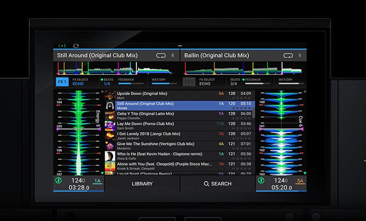This screenshot has width=366, height=221.
Task: Toggle left deck time display 03:28.0
Action: point(79,188)
